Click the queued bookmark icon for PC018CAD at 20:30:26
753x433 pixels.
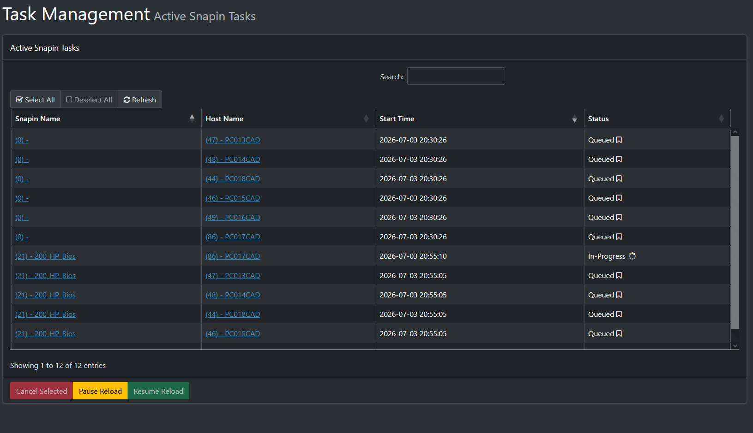click(x=619, y=178)
